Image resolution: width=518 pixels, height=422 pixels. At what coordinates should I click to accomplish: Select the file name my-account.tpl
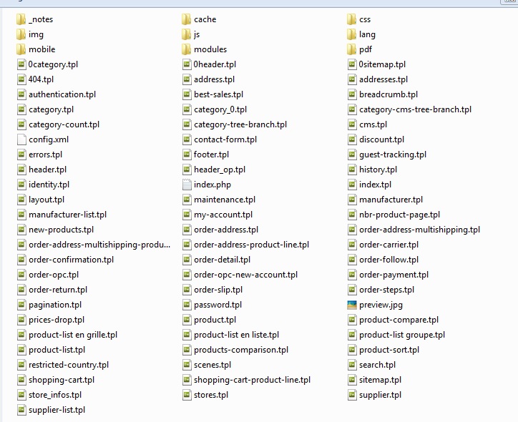tap(223, 215)
